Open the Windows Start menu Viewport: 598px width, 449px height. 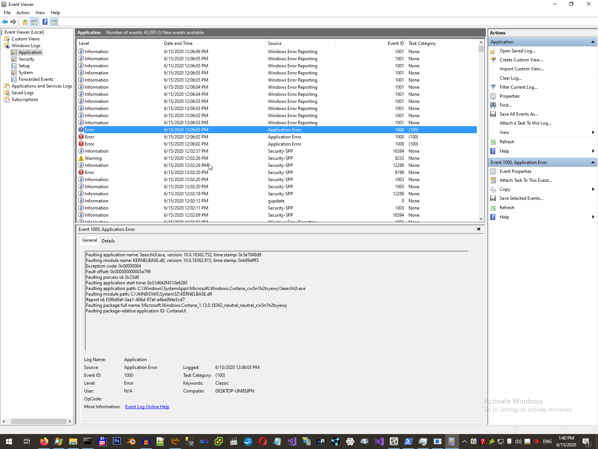[9, 442]
